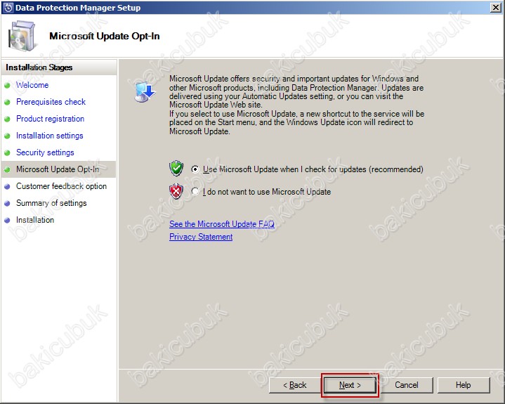Screen dimensions: 505x404
Task: Click the Microsoft Update download computer icon
Action: pyautogui.click(x=145, y=92)
